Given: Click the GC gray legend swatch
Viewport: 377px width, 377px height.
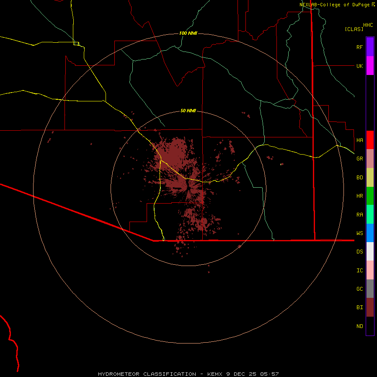Looking at the screenshot, I should click(x=370, y=289).
